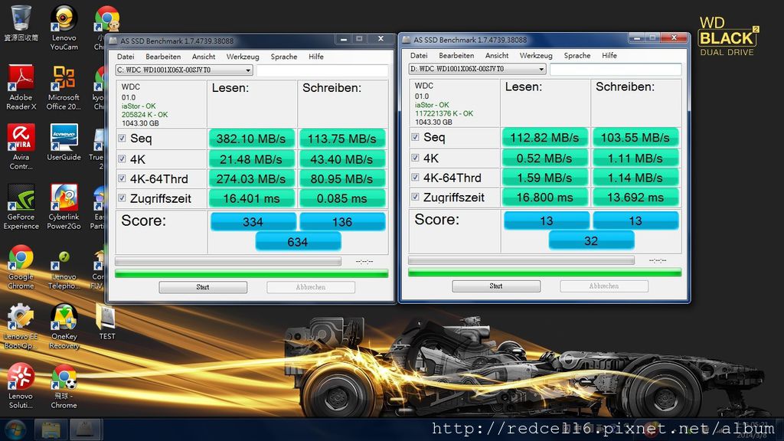Image resolution: width=784 pixels, height=441 pixels.
Task: Open Sprache menu in D: drive window
Action: click(577, 55)
